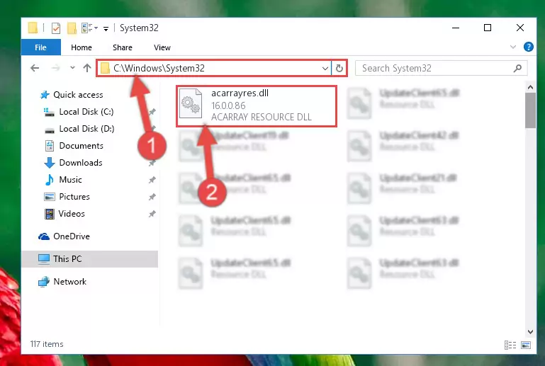This screenshot has height=366, width=545.
Task: Go up one folder level
Action: click(87, 68)
